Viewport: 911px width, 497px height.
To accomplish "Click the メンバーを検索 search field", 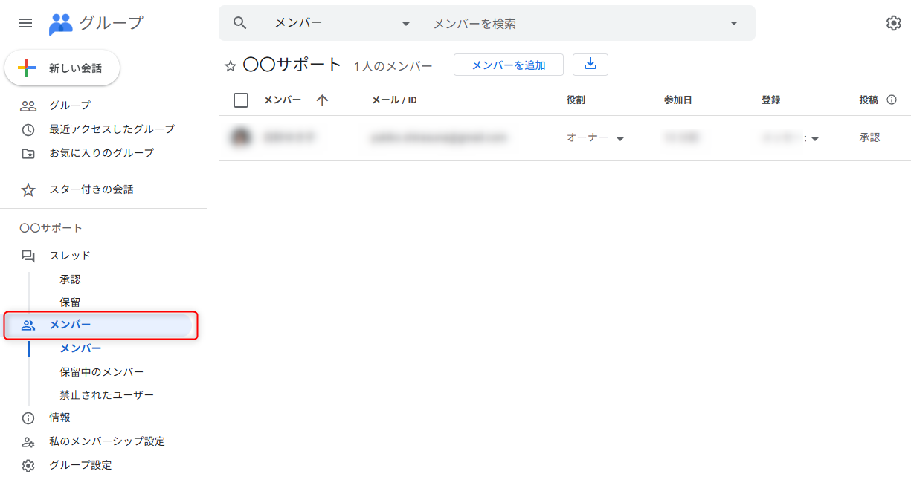I will tap(573, 24).
